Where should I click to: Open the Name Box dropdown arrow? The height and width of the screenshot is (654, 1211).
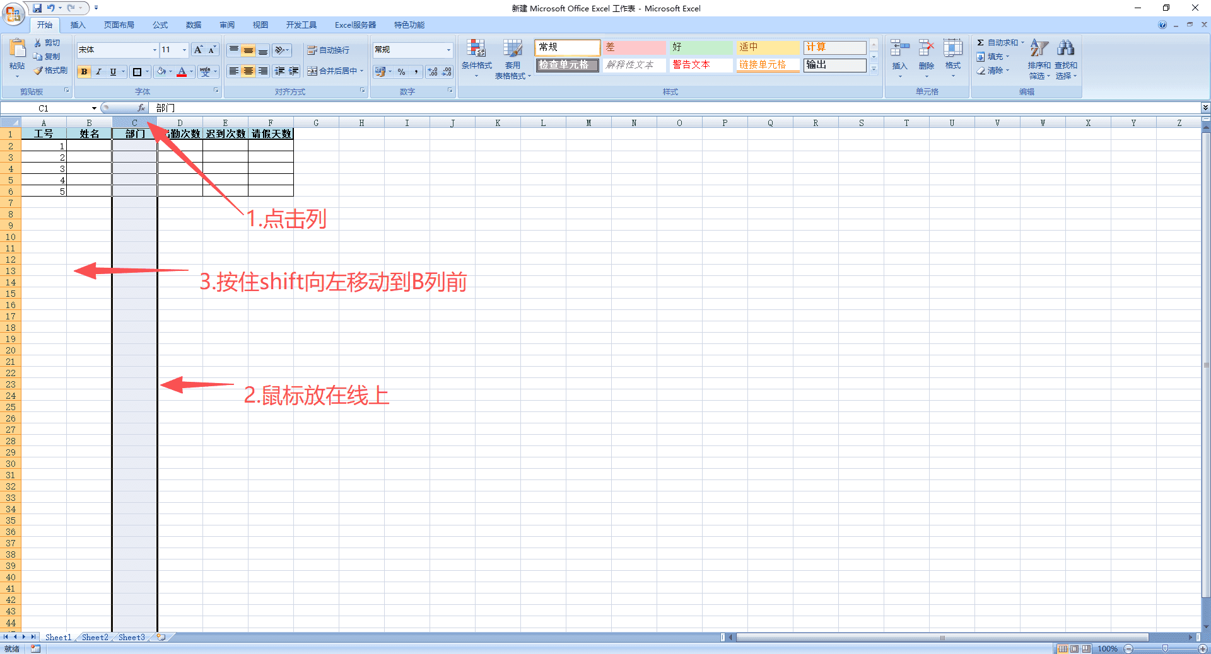point(94,108)
